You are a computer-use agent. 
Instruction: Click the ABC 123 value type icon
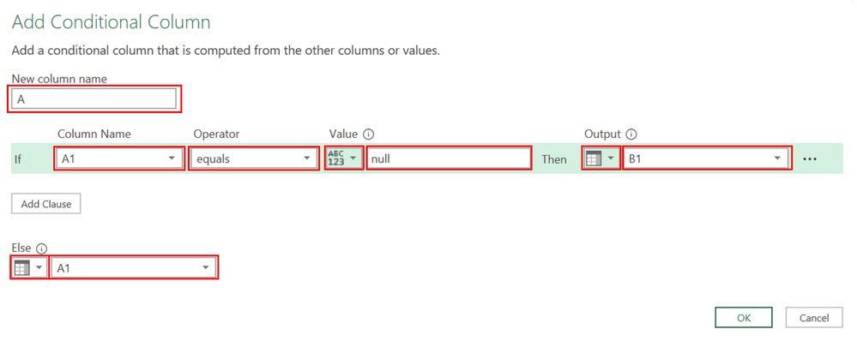click(335, 159)
